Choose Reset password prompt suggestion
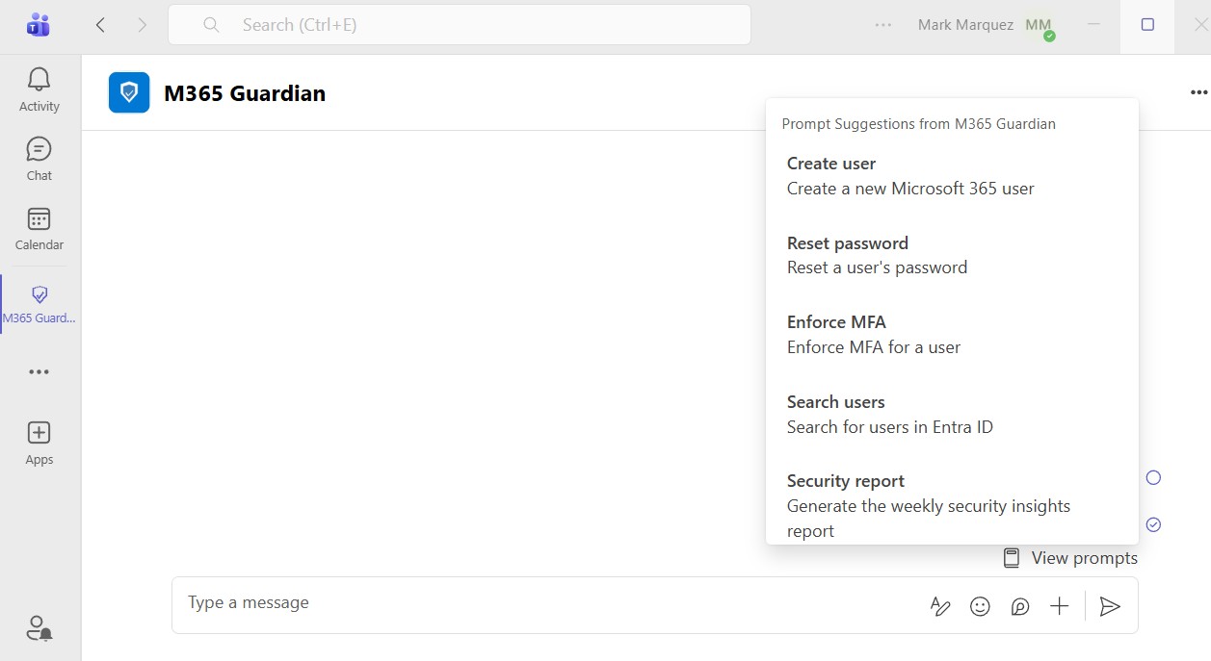The height and width of the screenshot is (661, 1211). tap(877, 255)
